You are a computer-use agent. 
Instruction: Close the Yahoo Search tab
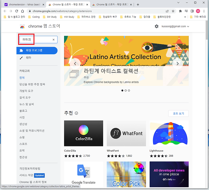point(43,4)
